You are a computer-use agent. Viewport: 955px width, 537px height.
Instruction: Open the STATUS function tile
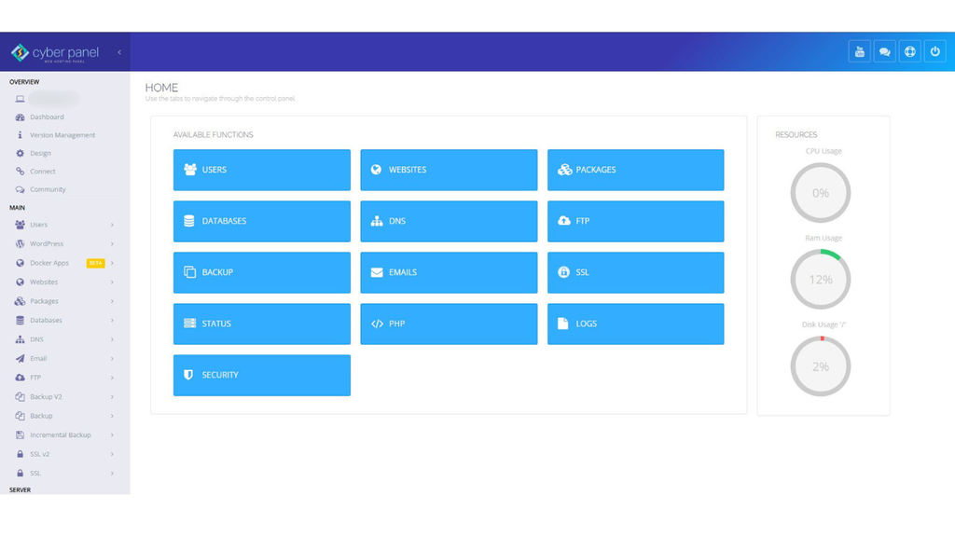262,324
